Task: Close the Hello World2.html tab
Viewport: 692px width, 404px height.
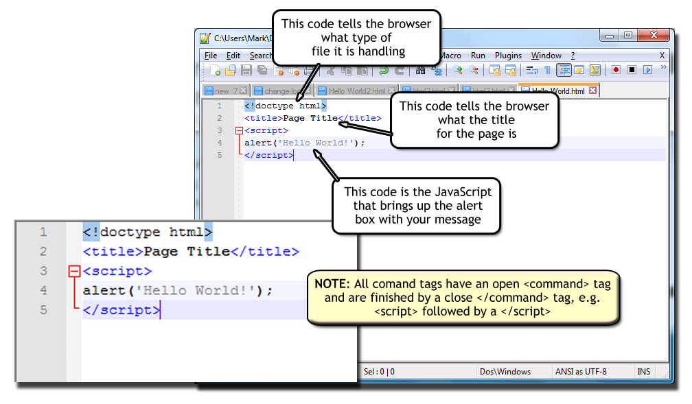Action: 391,91
